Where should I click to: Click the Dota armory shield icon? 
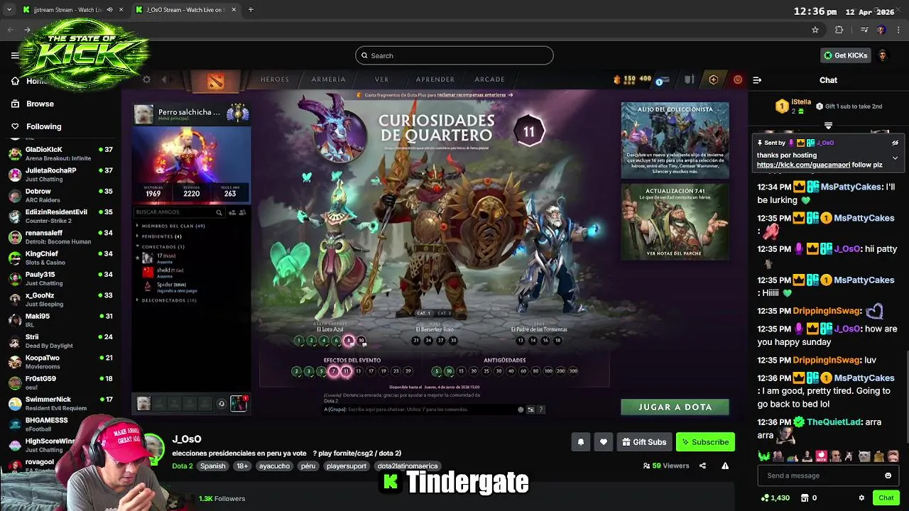click(689, 79)
